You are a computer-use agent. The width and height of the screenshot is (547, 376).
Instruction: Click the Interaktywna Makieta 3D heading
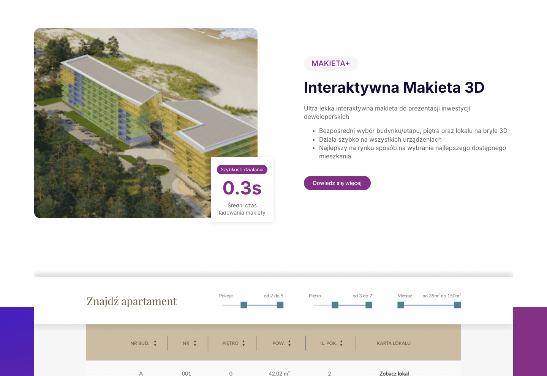[394, 87]
